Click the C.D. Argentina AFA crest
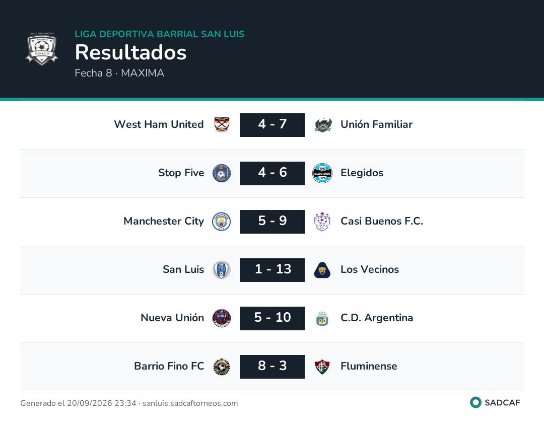 322,318
